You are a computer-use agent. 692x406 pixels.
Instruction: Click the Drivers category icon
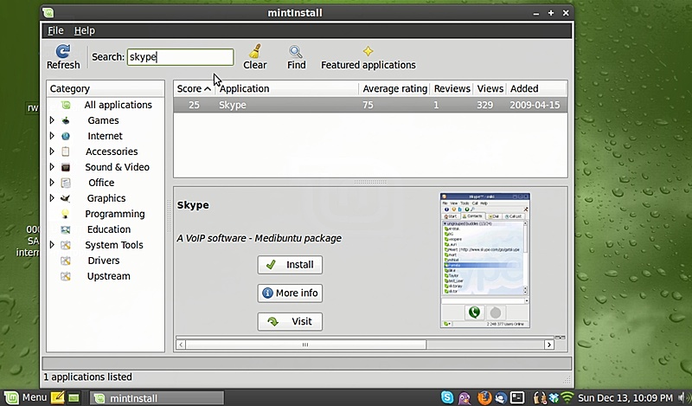point(66,261)
